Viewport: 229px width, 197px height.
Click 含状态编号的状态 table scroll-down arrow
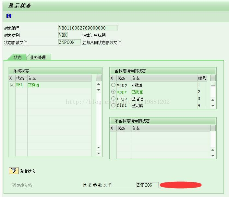pos(213,106)
